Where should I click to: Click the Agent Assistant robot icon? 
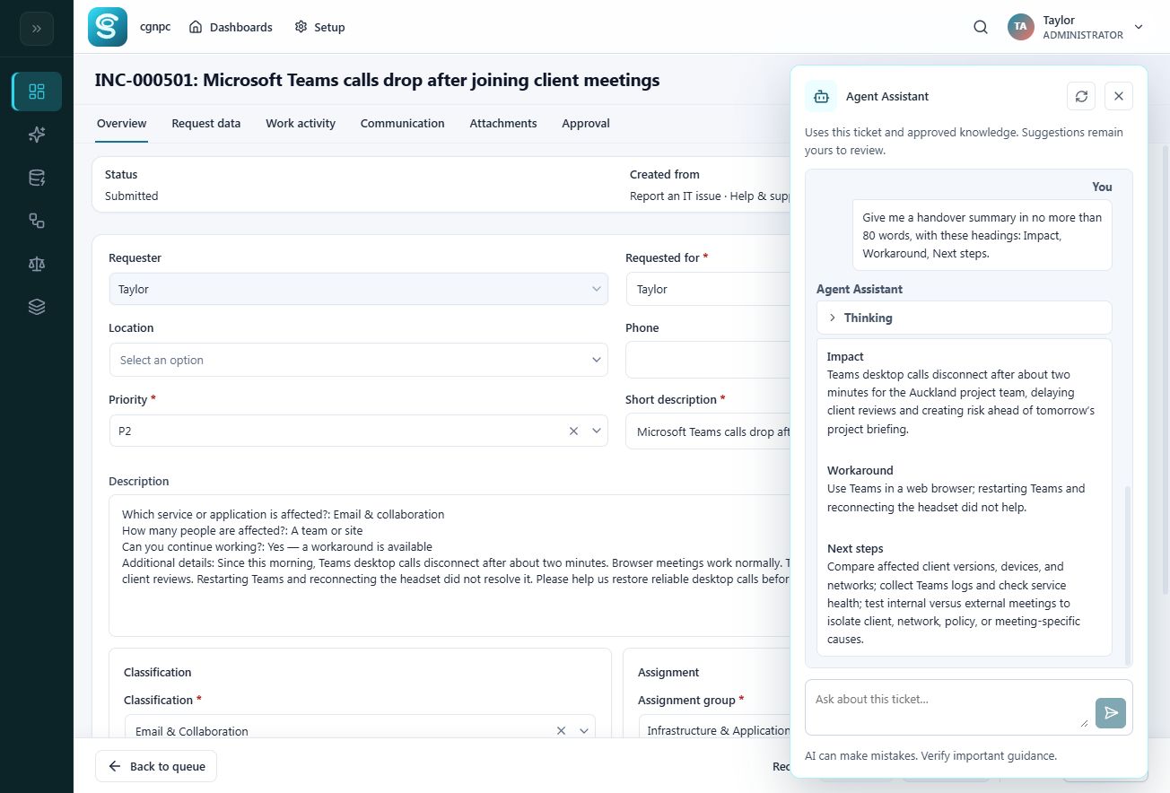(820, 96)
